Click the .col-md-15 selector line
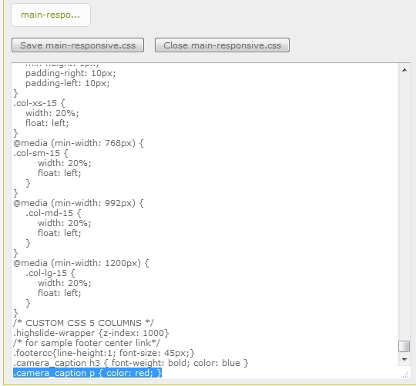 [x=53, y=213]
